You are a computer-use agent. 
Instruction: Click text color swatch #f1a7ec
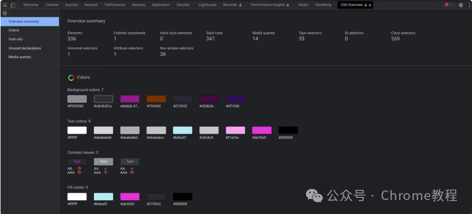click(x=235, y=130)
